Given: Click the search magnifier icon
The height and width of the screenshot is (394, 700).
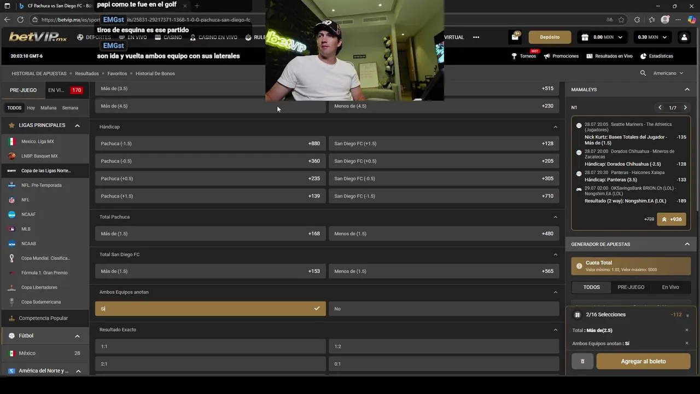Looking at the screenshot, I should pyautogui.click(x=643, y=73).
